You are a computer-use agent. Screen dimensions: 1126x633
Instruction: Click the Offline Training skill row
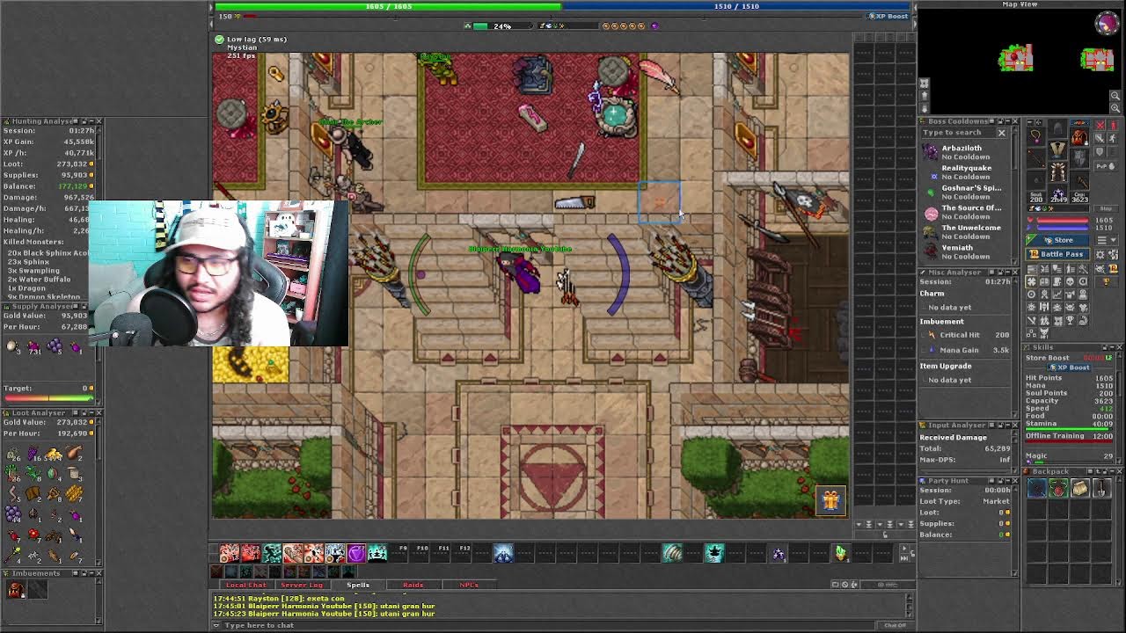[x=1071, y=436]
